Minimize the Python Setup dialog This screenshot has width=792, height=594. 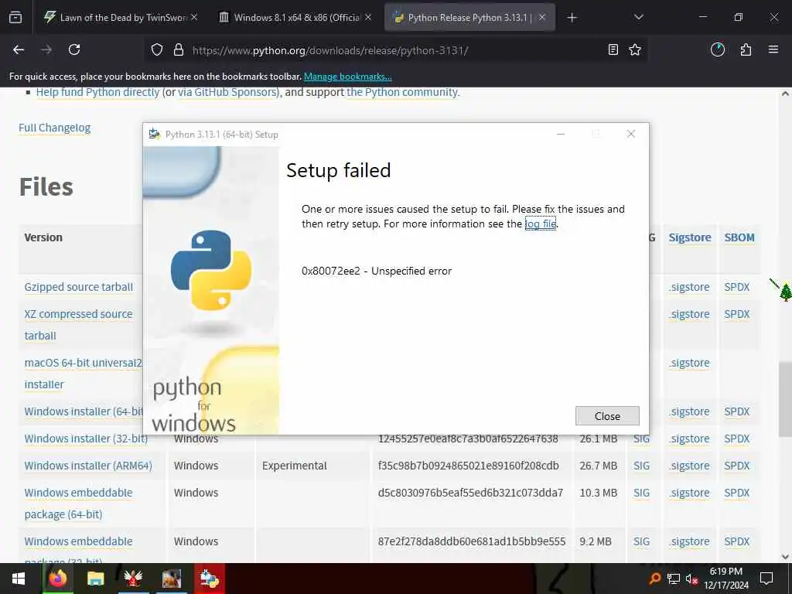561,134
